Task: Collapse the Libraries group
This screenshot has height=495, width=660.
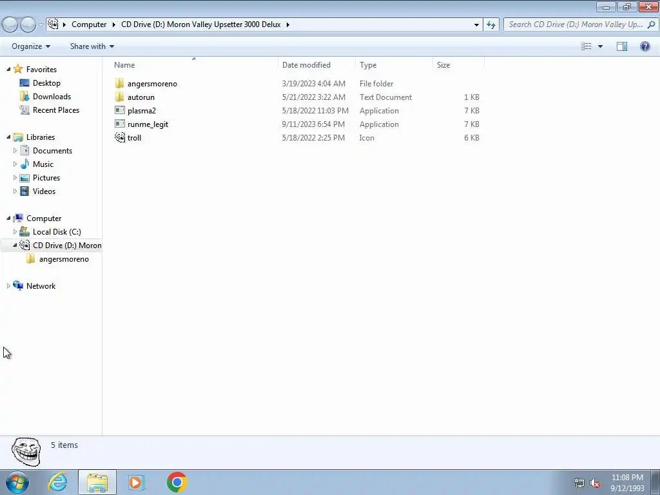Action: point(8,137)
